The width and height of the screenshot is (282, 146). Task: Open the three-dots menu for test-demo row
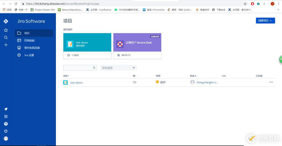271,82
